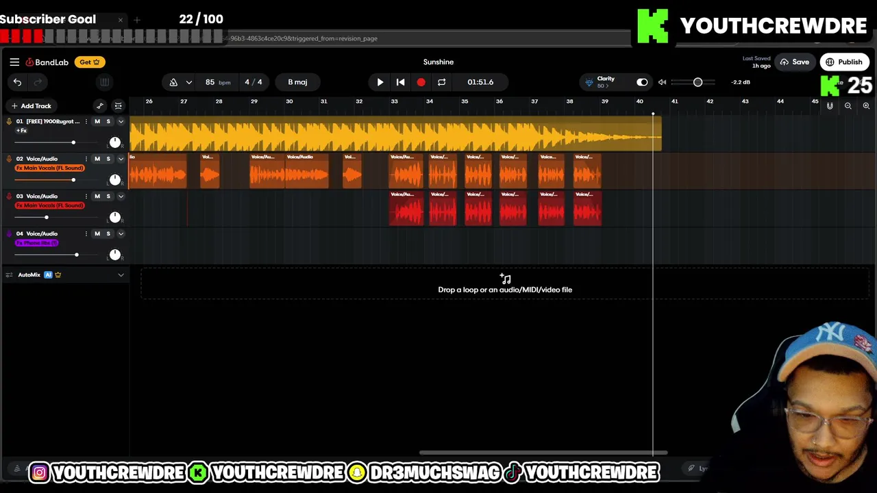877x493 pixels.
Task: Solo track 03 Voice/Audio
Action: click(108, 197)
